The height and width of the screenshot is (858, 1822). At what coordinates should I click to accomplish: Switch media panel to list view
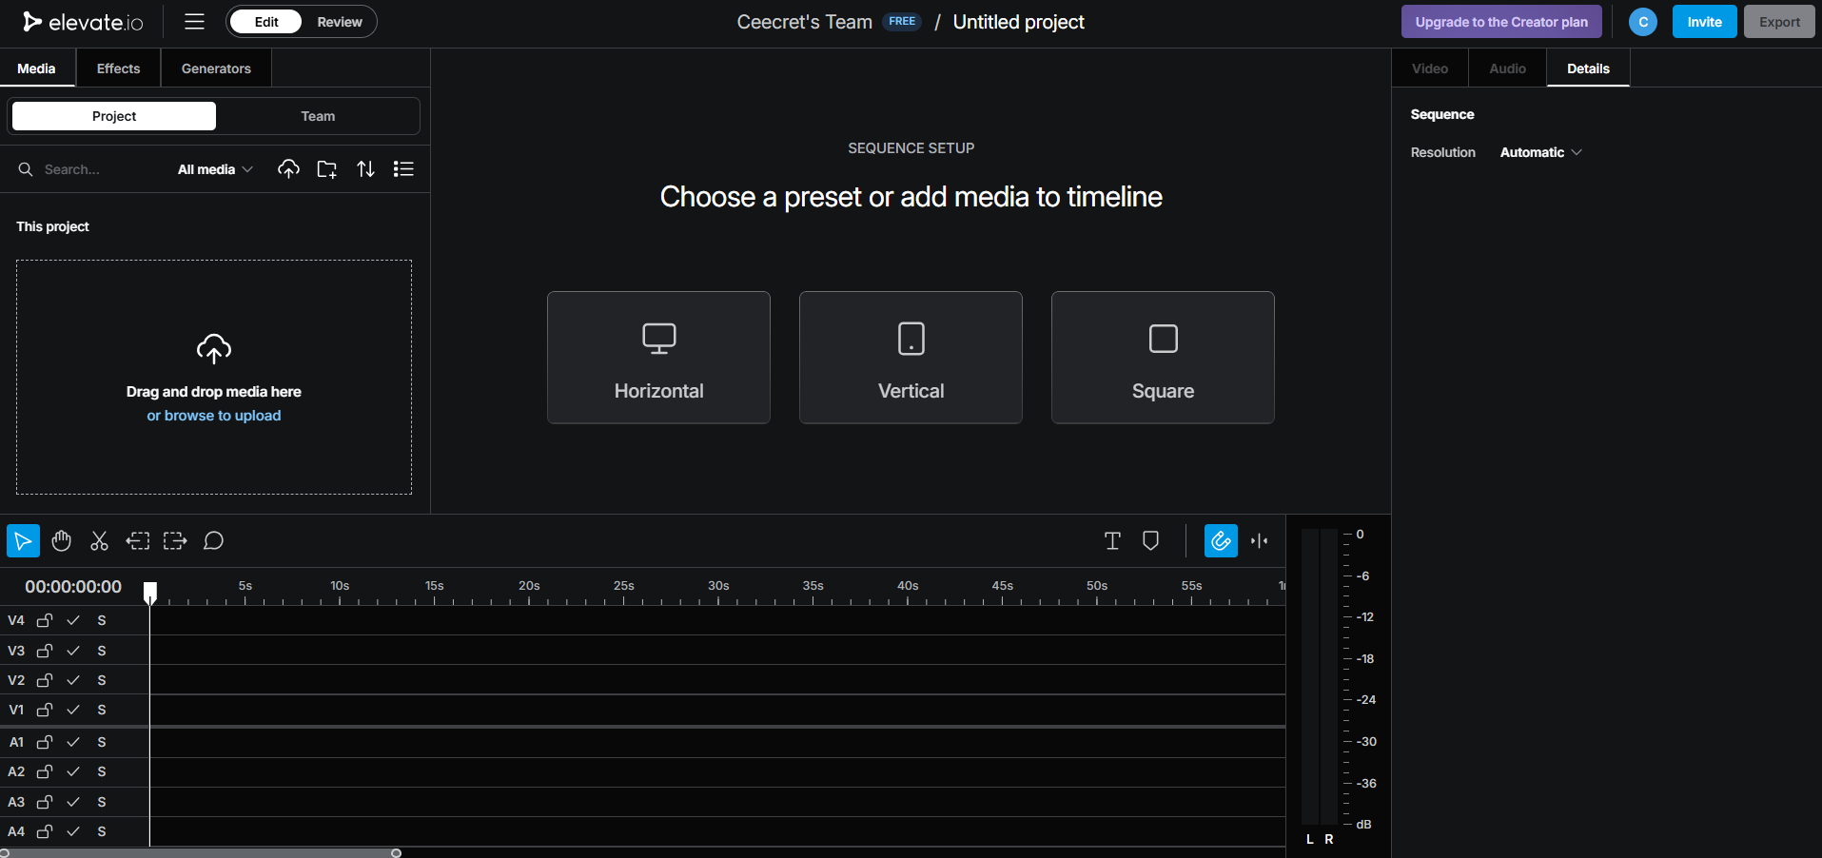click(x=403, y=168)
